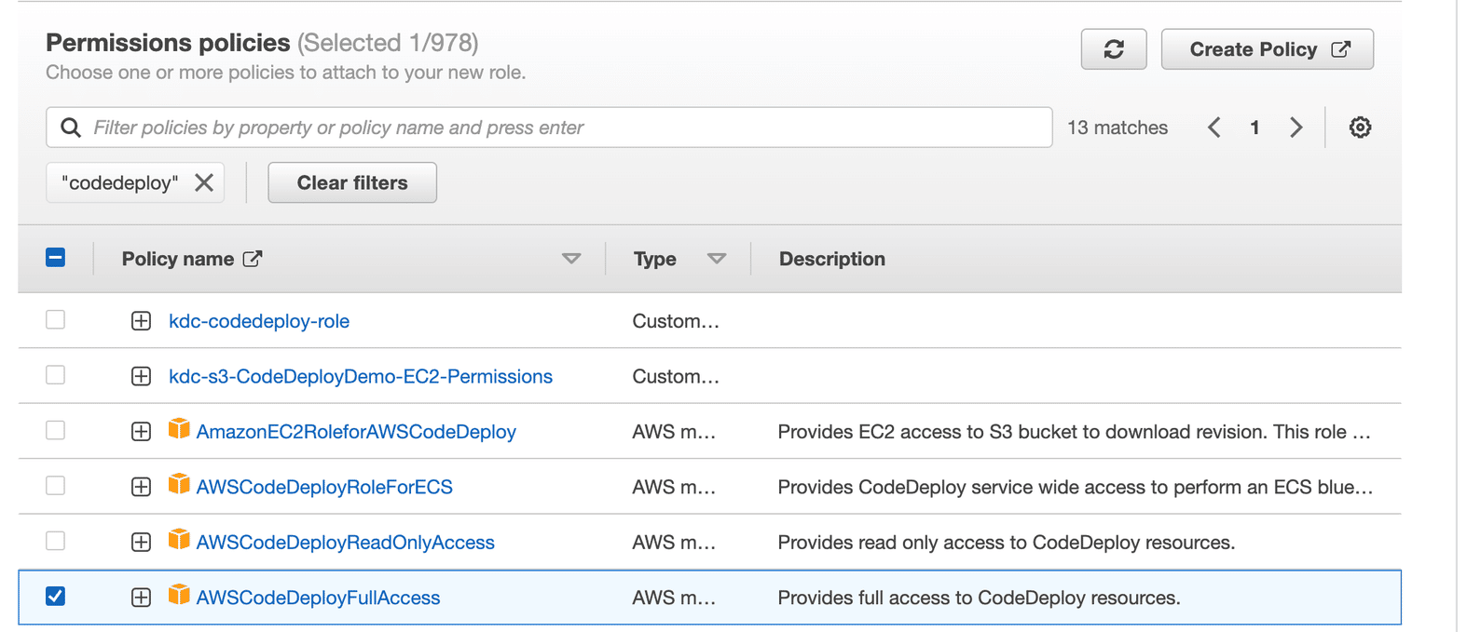This screenshot has height=632, width=1467.
Task: Open the AWSCodeDeployReadOnlyAccess policy link
Action: coord(345,543)
